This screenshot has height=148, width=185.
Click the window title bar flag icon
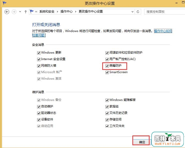pos(4,3)
